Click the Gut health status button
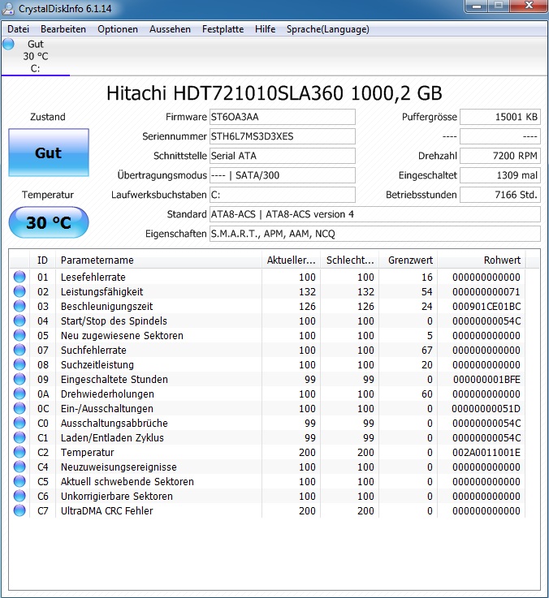The width and height of the screenshot is (549, 598). pos(49,153)
